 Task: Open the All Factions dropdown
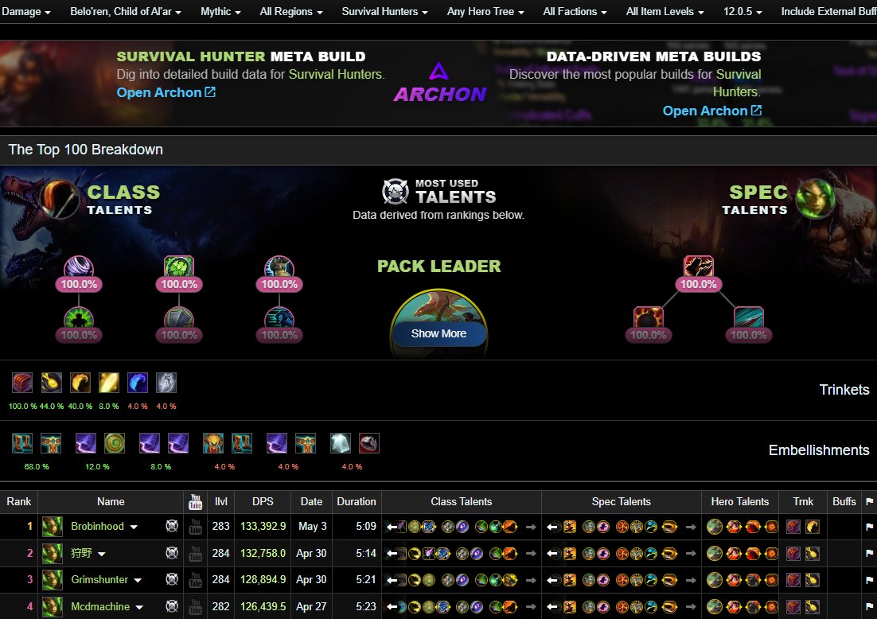pyautogui.click(x=575, y=12)
